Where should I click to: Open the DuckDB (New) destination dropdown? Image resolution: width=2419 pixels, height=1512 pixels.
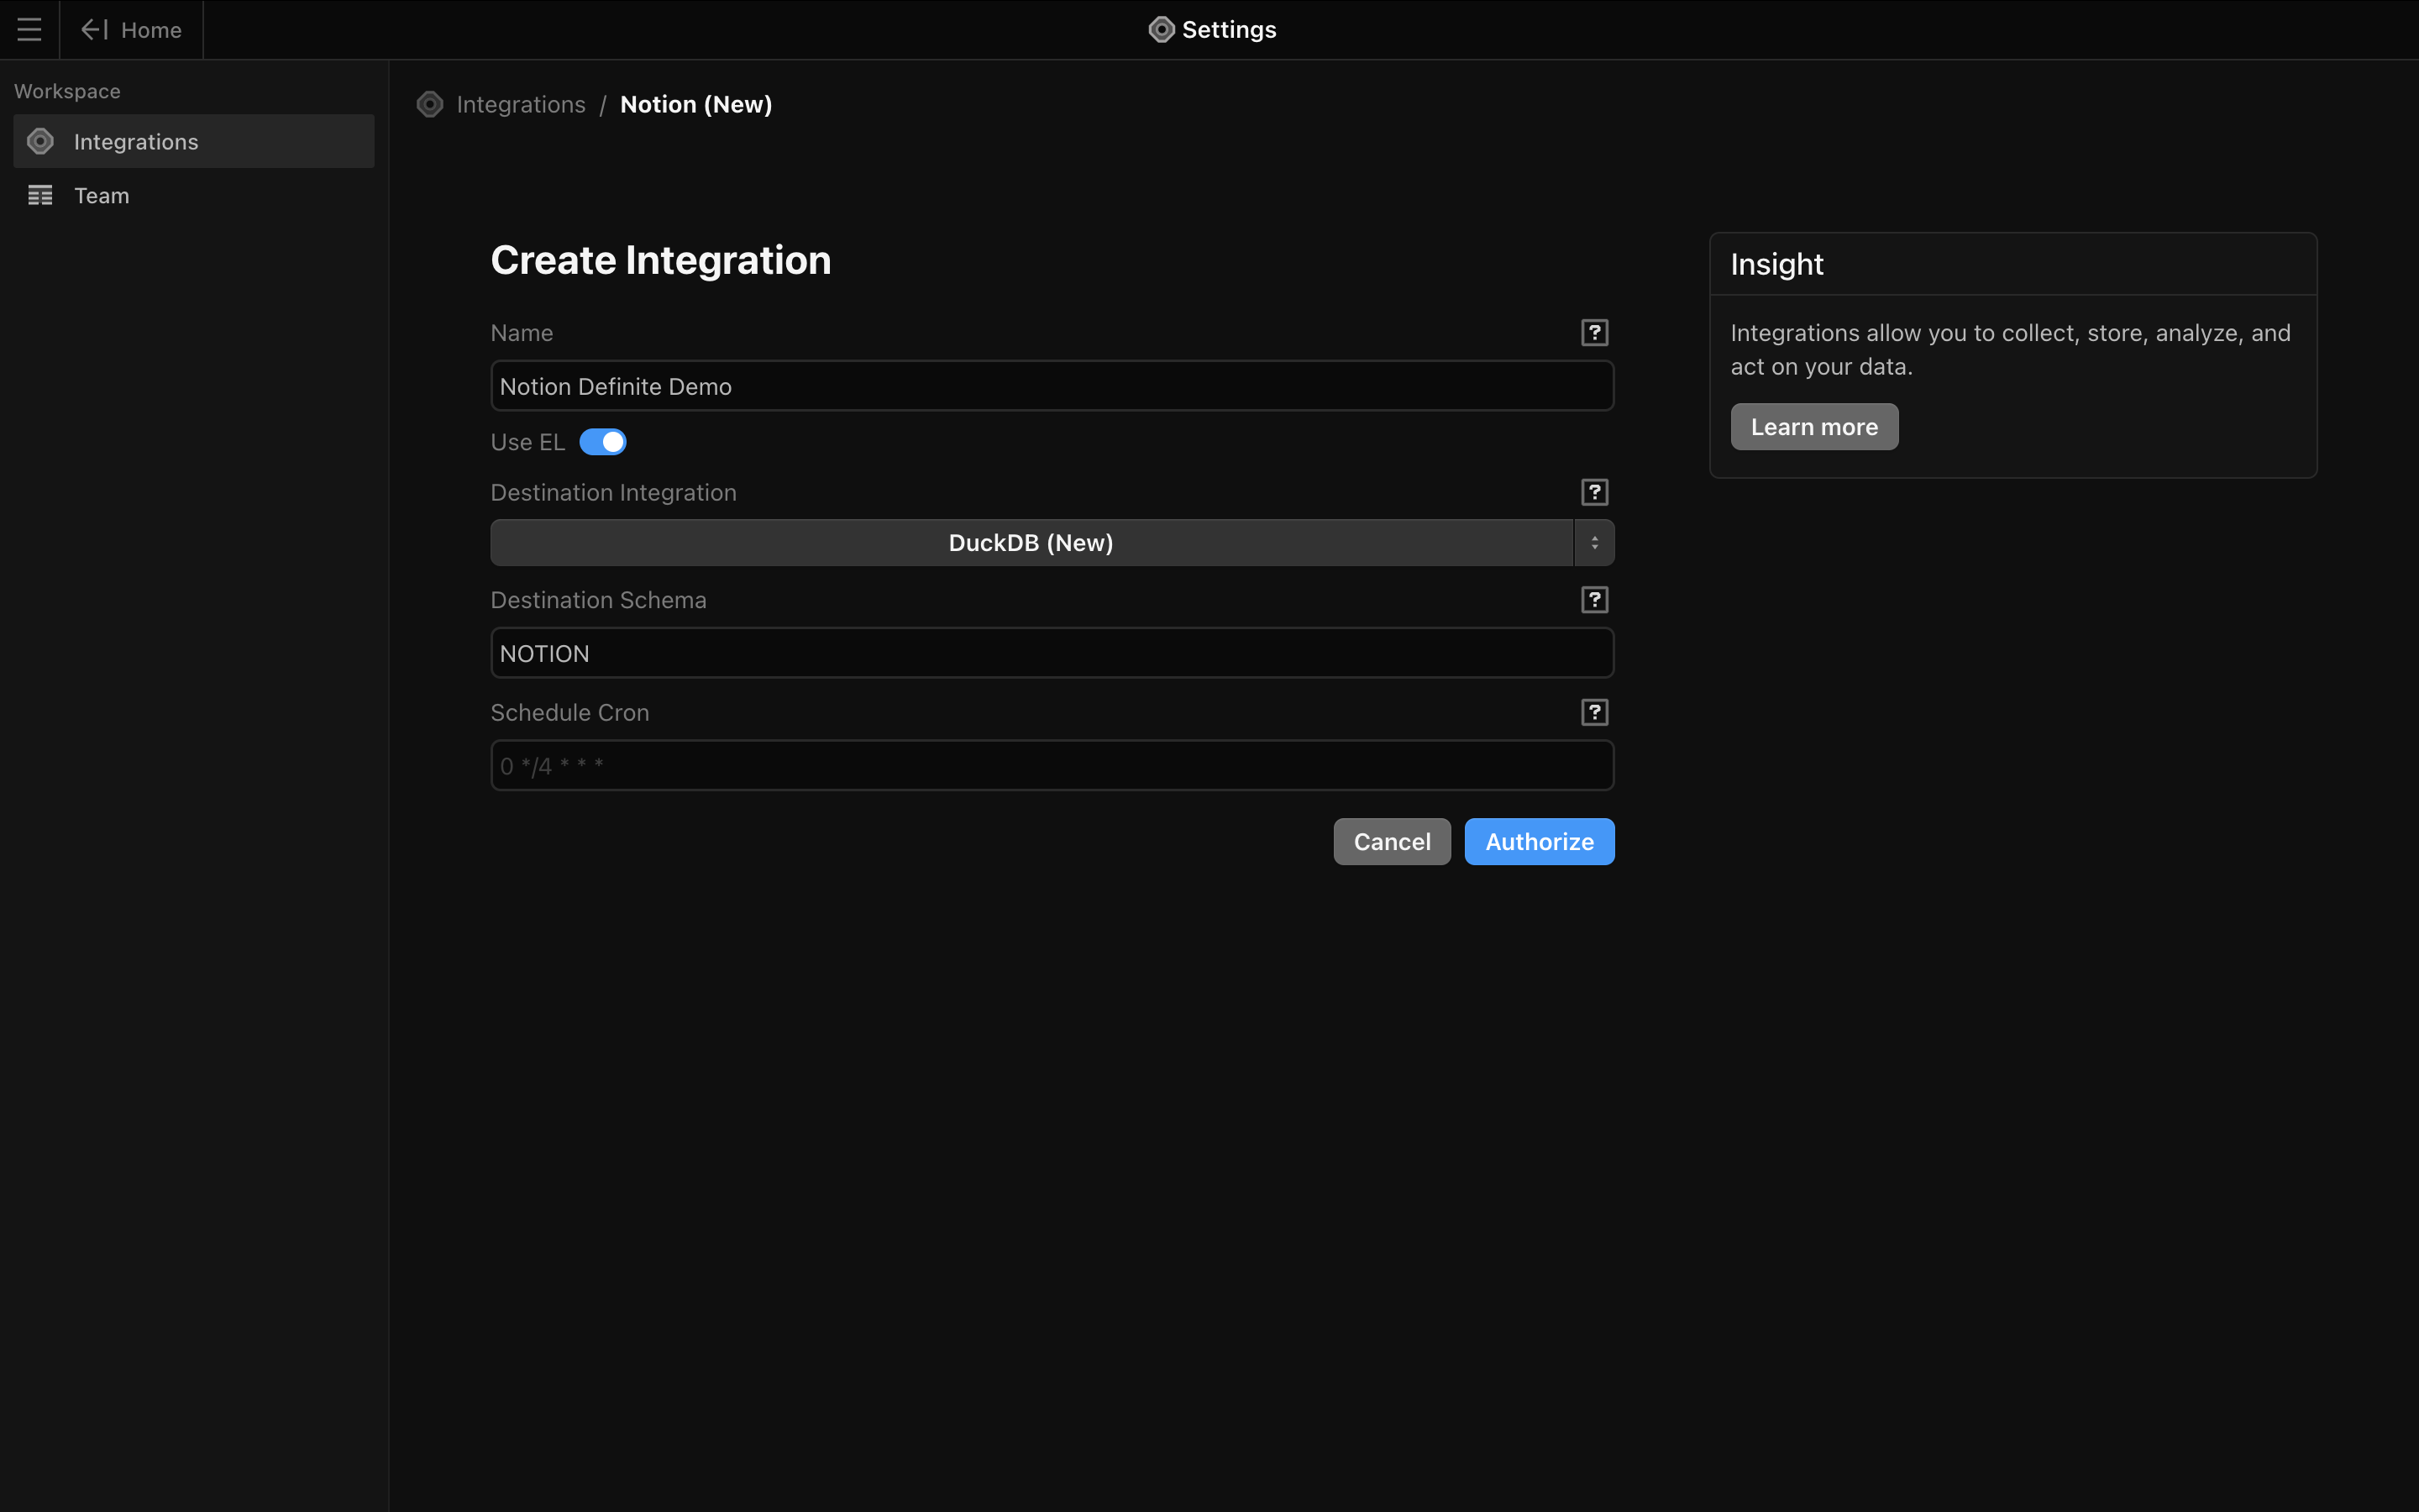pyautogui.click(x=1031, y=543)
